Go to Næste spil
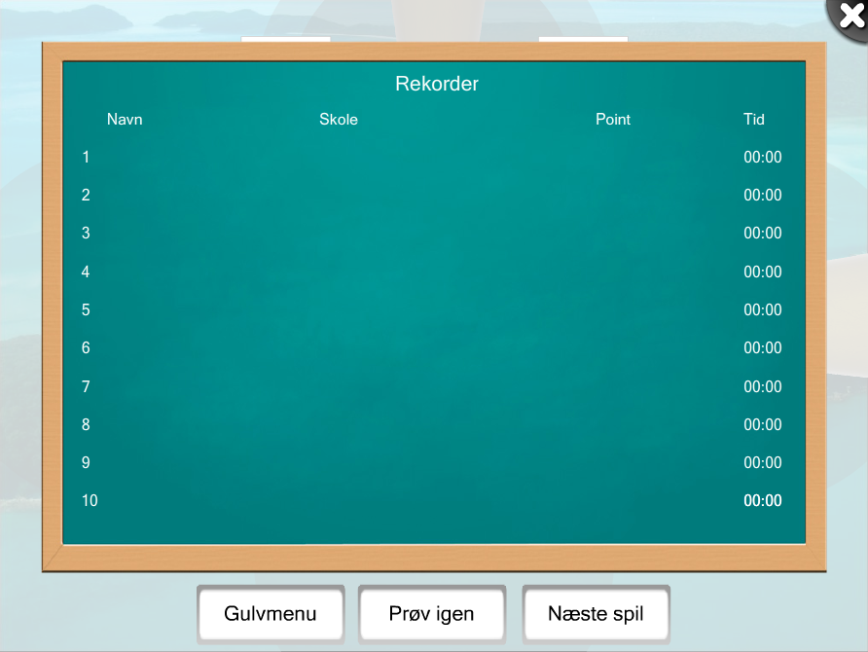The width and height of the screenshot is (868, 652). [596, 614]
